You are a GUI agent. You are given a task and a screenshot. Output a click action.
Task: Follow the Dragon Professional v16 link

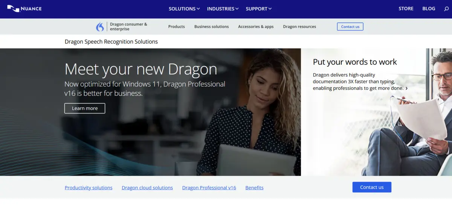(209, 188)
